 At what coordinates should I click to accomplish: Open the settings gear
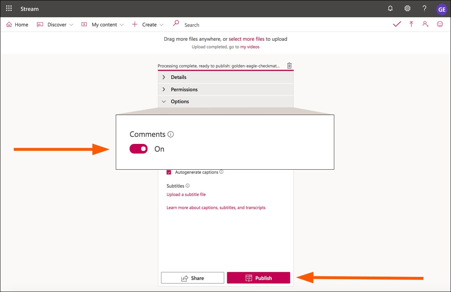click(x=407, y=9)
